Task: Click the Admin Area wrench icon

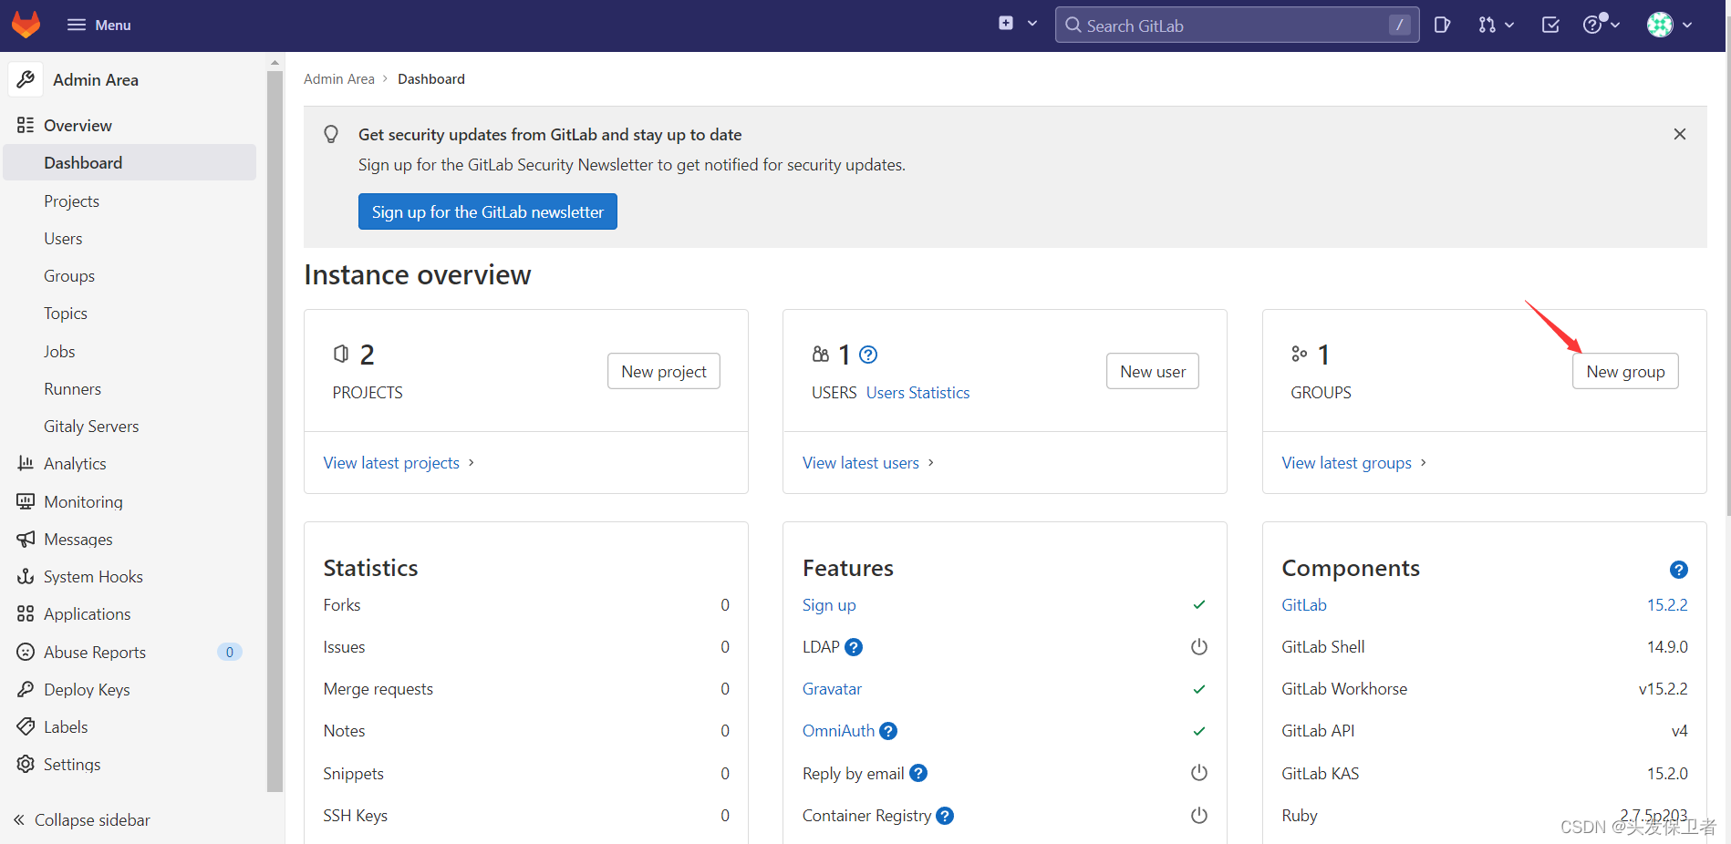Action: pyautogui.click(x=26, y=79)
